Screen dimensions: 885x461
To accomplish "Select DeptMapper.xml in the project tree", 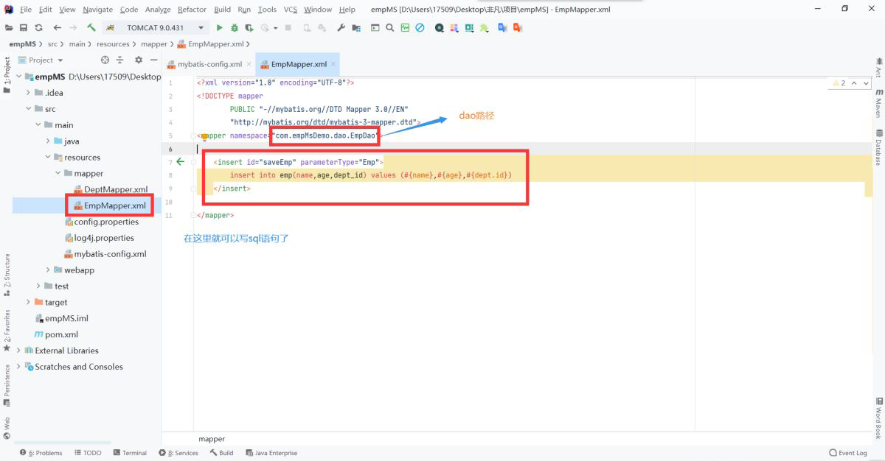I will pyautogui.click(x=115, y=189).
